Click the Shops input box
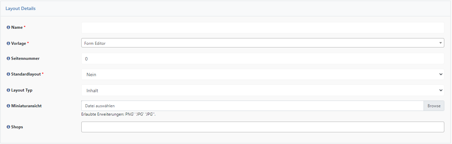Viewport: 452px width, 144px height. click(x=263, y=127)
